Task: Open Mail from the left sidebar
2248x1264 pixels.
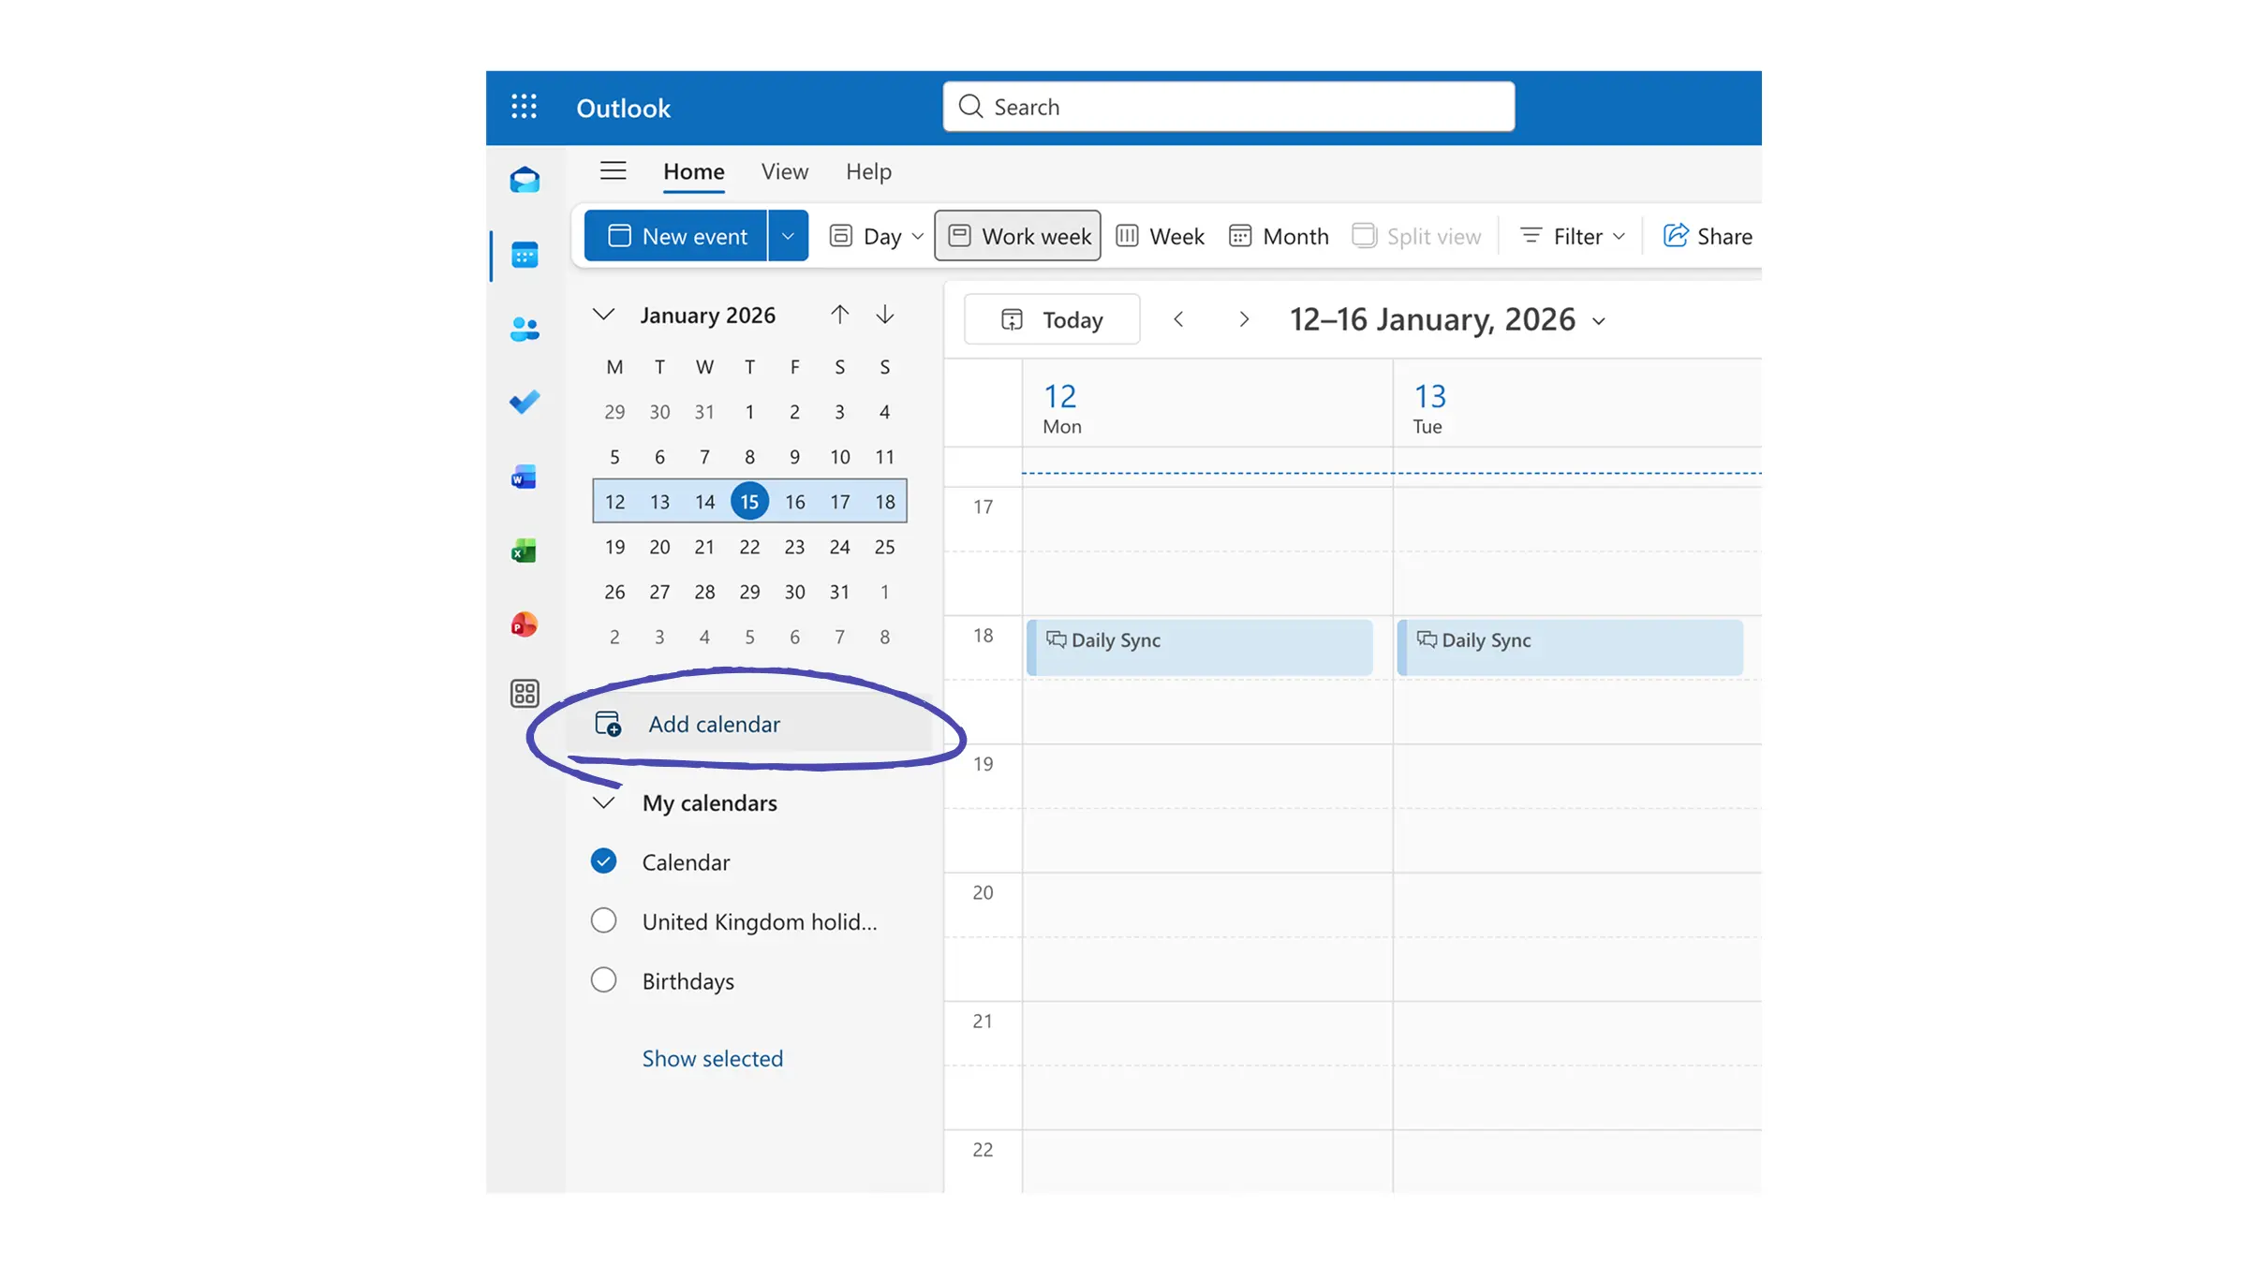Action: pyautogui.click(x=525, y=180)
